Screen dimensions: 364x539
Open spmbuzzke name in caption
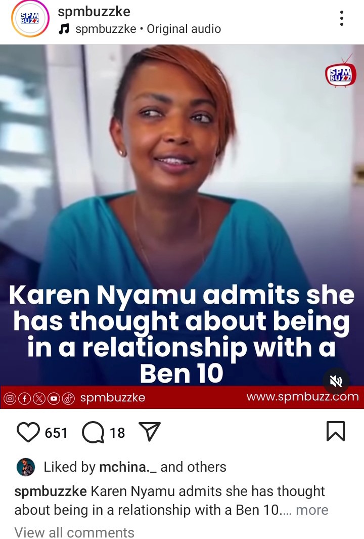51,491
